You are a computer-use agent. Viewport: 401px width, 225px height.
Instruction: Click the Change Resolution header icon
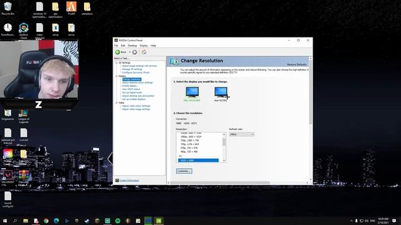[174, 61]
